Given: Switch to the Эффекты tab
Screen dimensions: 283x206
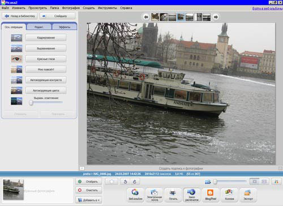Looking at the screenshot, I should [x=65, y=27].
